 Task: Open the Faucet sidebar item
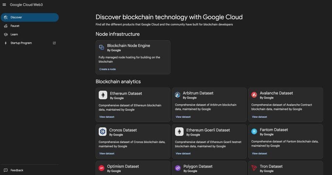point(15,26)
